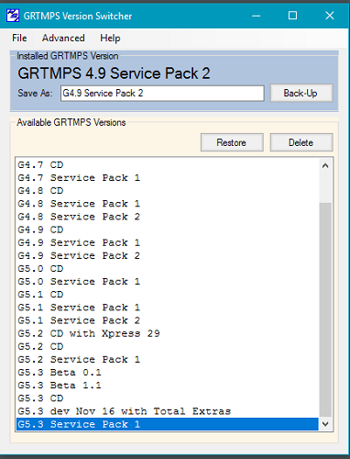Select the plain G5.2 CD entry
The height and width of the screenshot is (459, 350).
tap(168, 346)
